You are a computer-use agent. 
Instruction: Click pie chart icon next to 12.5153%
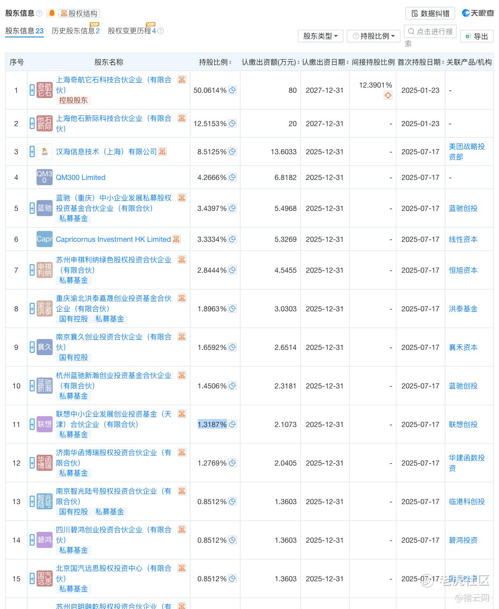click(232, 124)
